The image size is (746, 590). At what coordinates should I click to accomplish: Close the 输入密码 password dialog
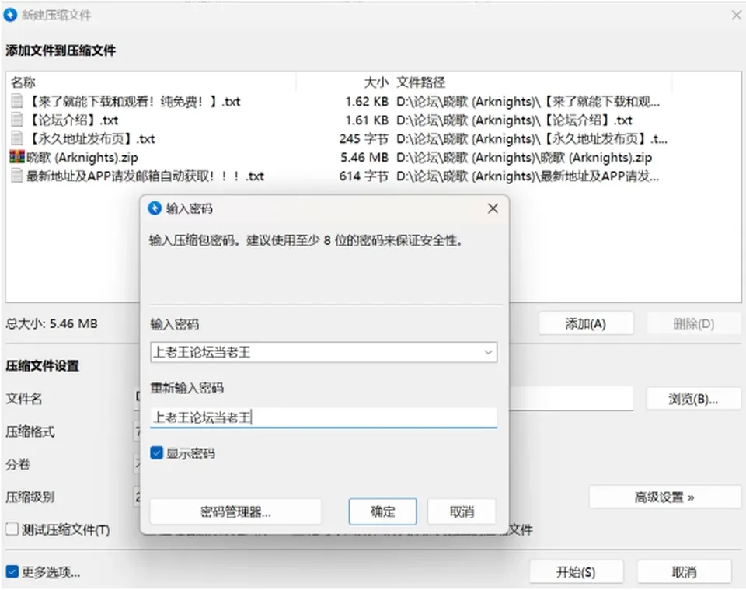(493, 208)
